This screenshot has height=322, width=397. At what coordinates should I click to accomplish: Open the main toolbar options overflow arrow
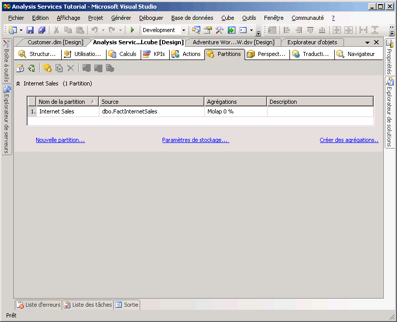pos(258,33)
